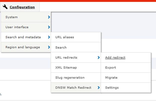This screenshot has height=104, width=156.
Task: Expand DNSW Match Redirect chevron
Action: pyautogui.click(x=99, y=87)
